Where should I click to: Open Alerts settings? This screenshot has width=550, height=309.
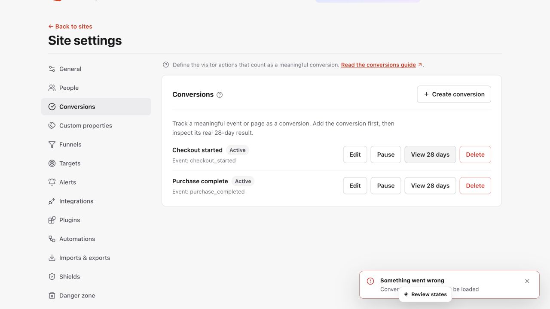[96, 182]
